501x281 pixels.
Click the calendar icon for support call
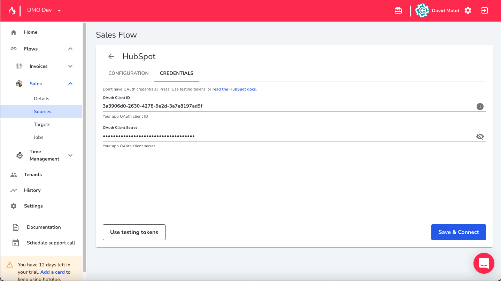click(x=16, y=243)
